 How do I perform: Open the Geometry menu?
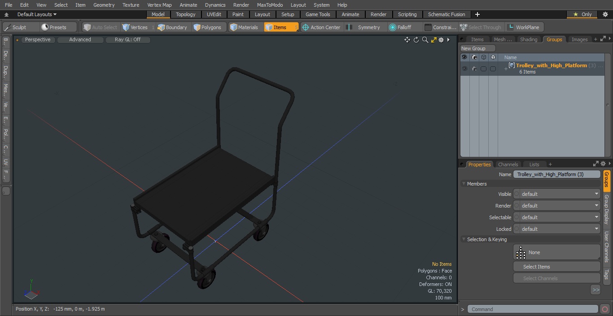click(104, 5)
